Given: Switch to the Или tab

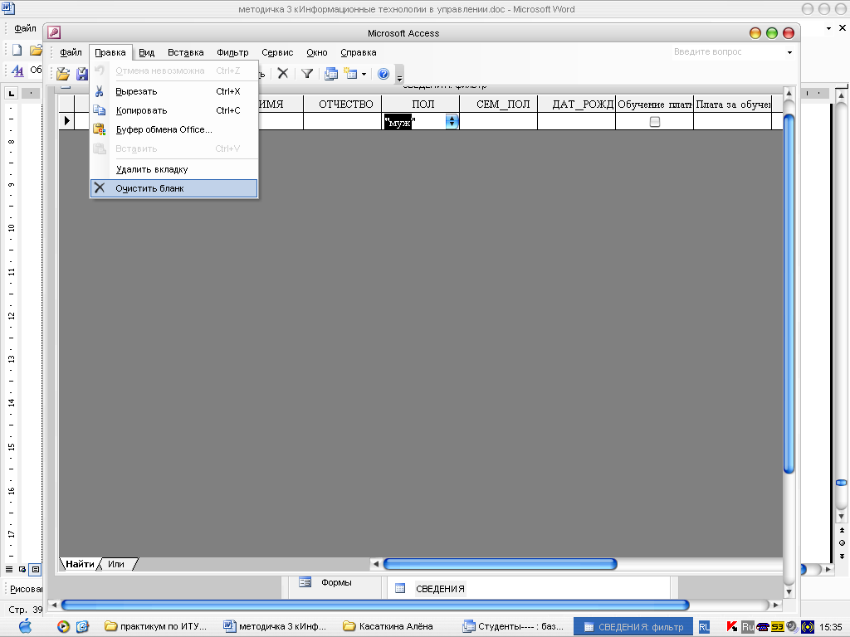Looking at the screenshot, I should (x=116, y=564).
